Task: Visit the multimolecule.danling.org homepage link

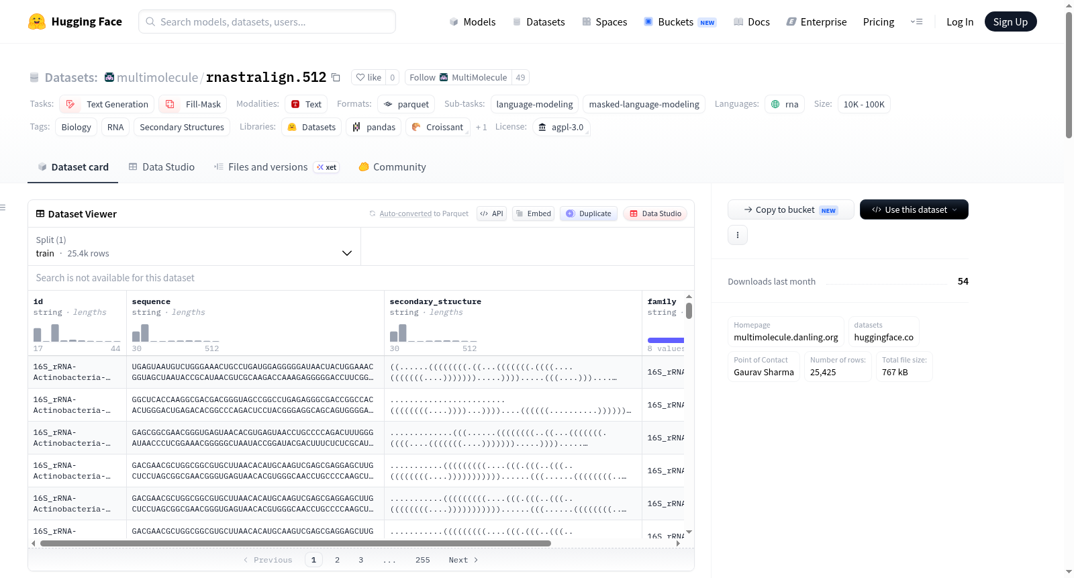Action: (786, 337)
